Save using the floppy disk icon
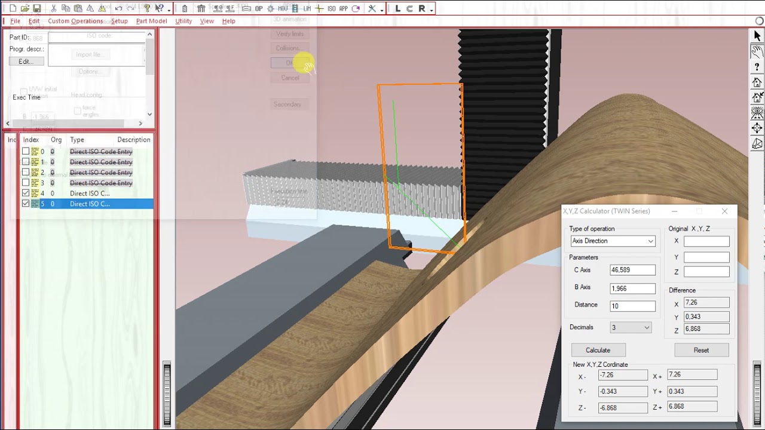 pos(36,8)
